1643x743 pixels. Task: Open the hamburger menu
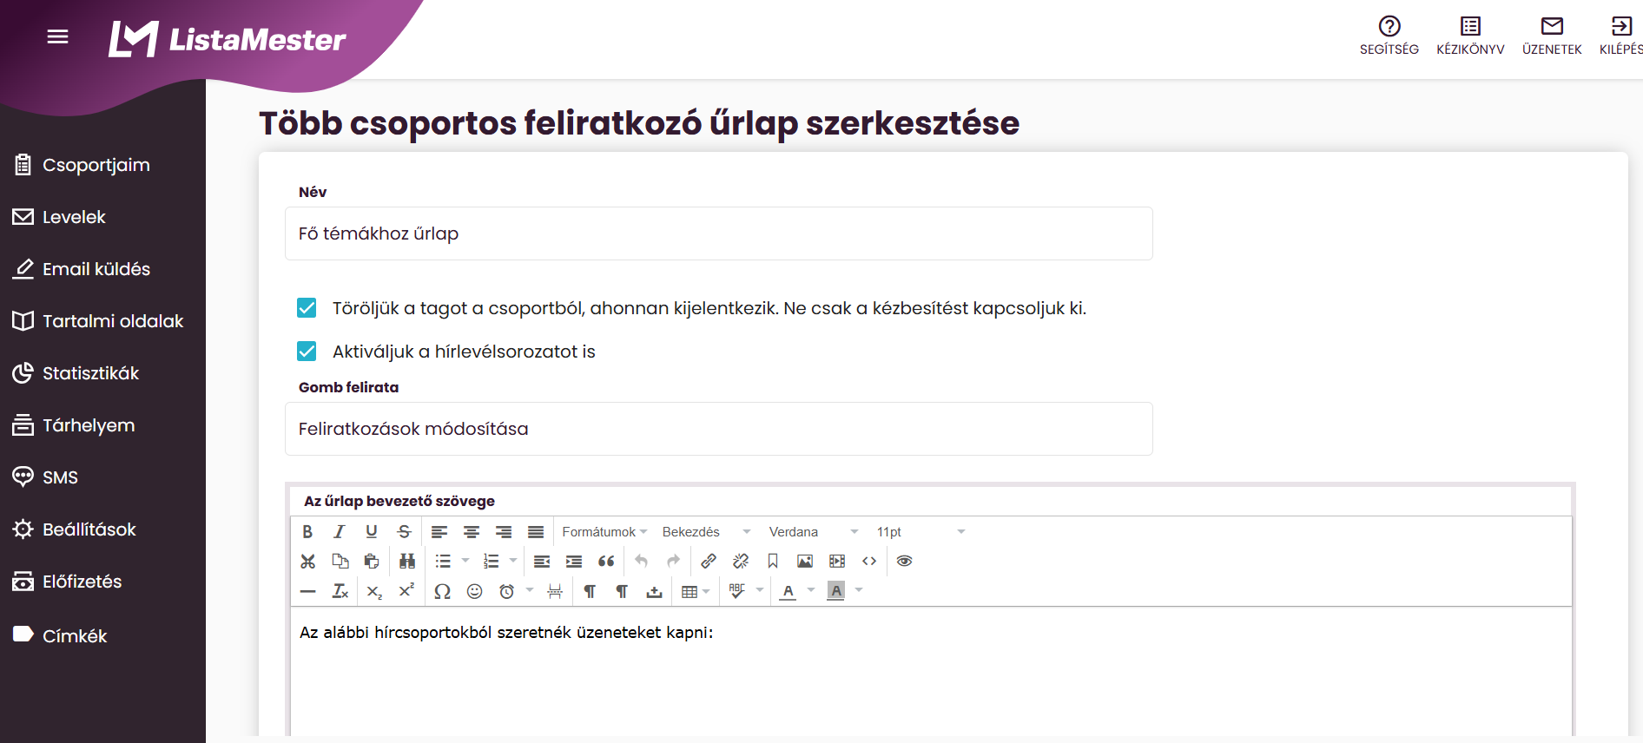[x=57, y=36]
